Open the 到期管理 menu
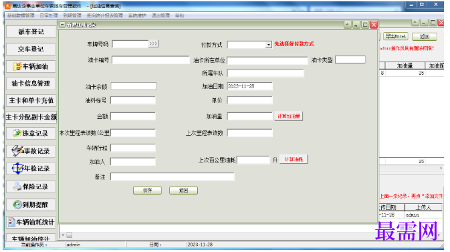The height and width of the screenshot is (252, 450). coord(72,15)
